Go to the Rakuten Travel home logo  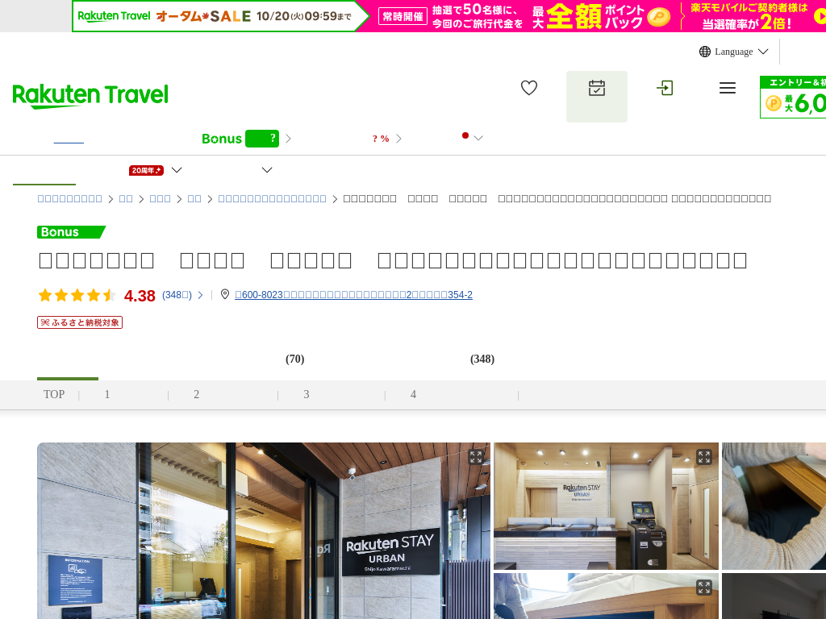90,96
